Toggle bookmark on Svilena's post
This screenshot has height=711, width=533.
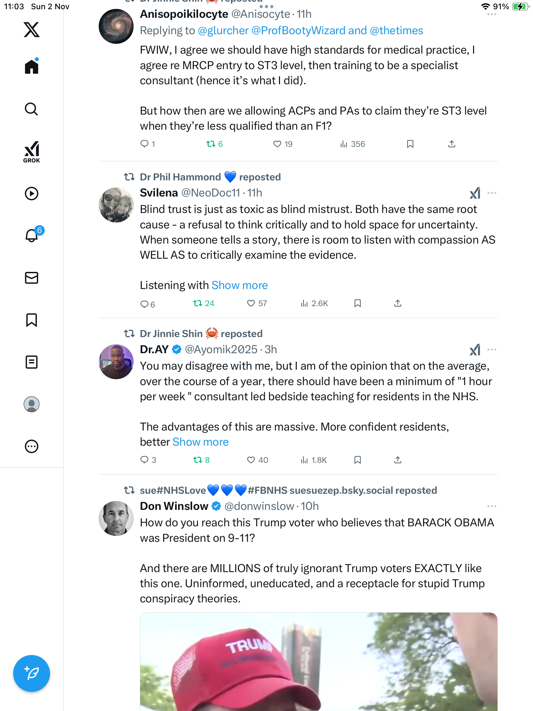click(x=358, y=303)
